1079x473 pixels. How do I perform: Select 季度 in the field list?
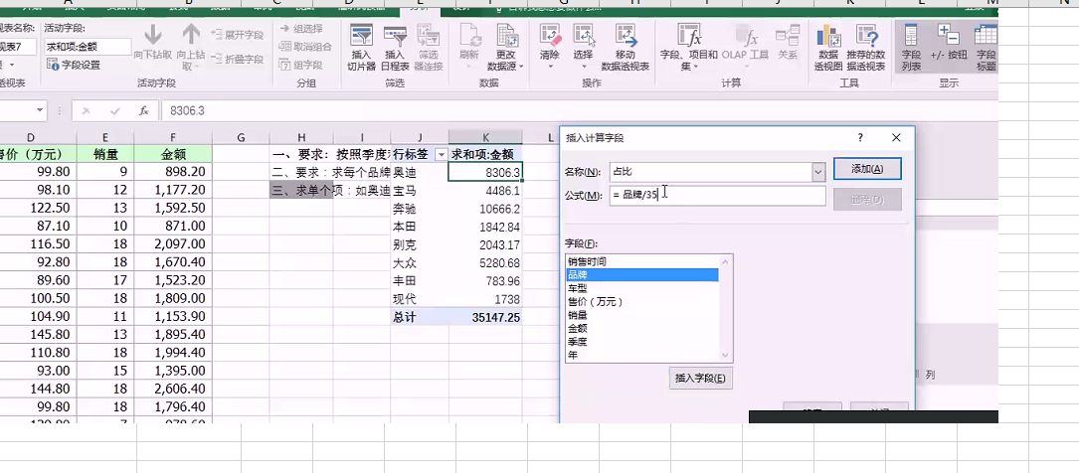(642, 342)
